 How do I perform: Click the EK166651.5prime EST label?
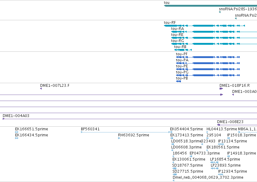31,129
